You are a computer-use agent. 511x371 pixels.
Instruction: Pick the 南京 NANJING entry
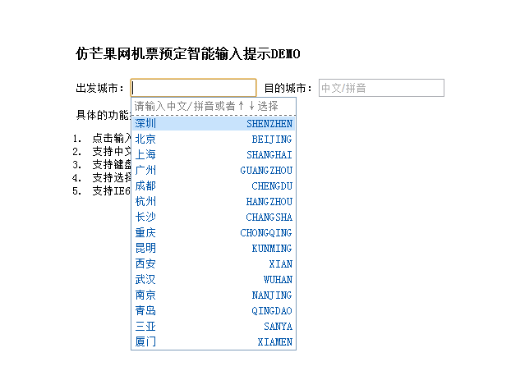214,295
